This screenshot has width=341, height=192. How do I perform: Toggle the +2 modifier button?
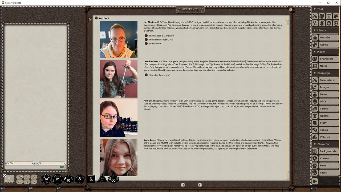(x=27, y=177)
